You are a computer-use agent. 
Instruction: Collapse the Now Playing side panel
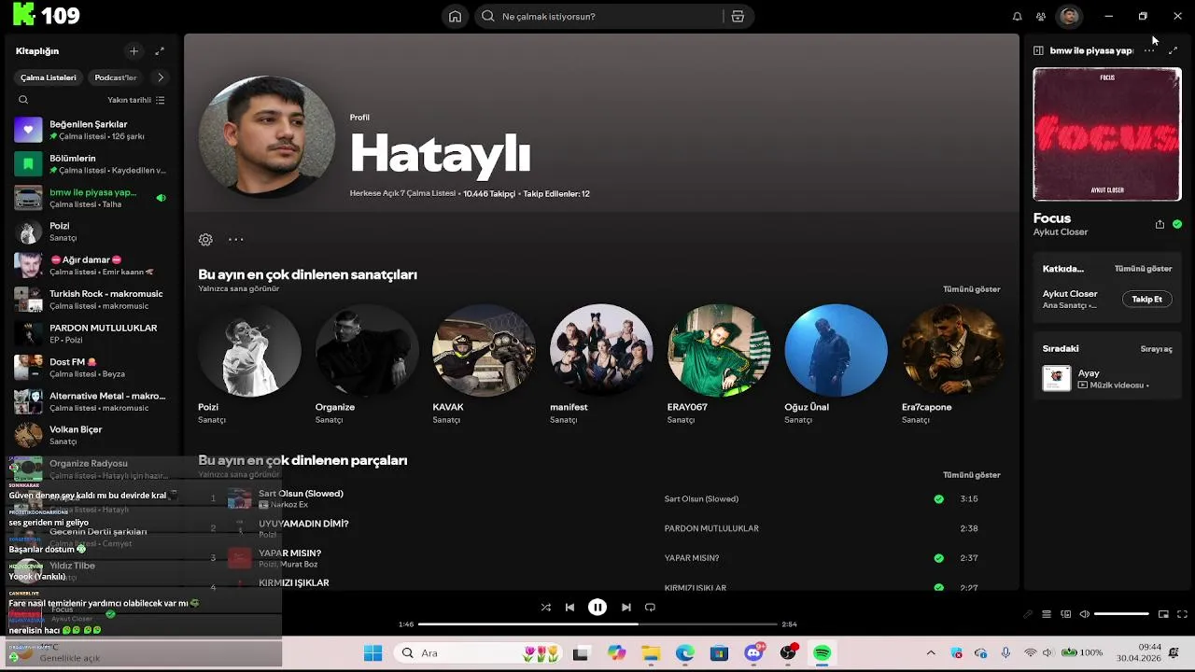click(1038, 50)
